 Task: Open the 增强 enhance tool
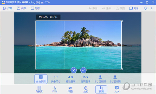tap(70, 90)
